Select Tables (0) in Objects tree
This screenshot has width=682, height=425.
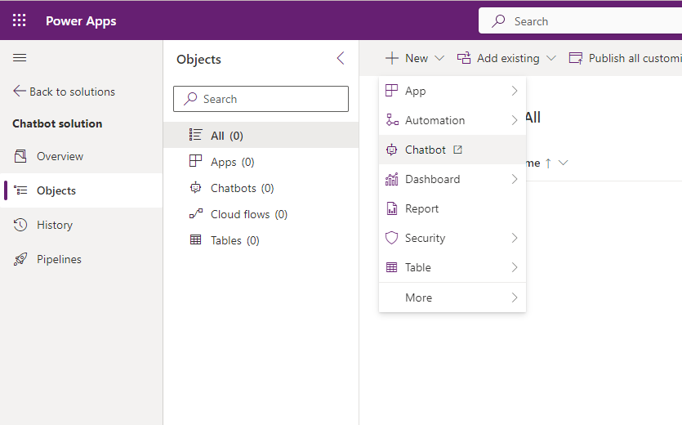pyautogui.click(x=261, y=240)
